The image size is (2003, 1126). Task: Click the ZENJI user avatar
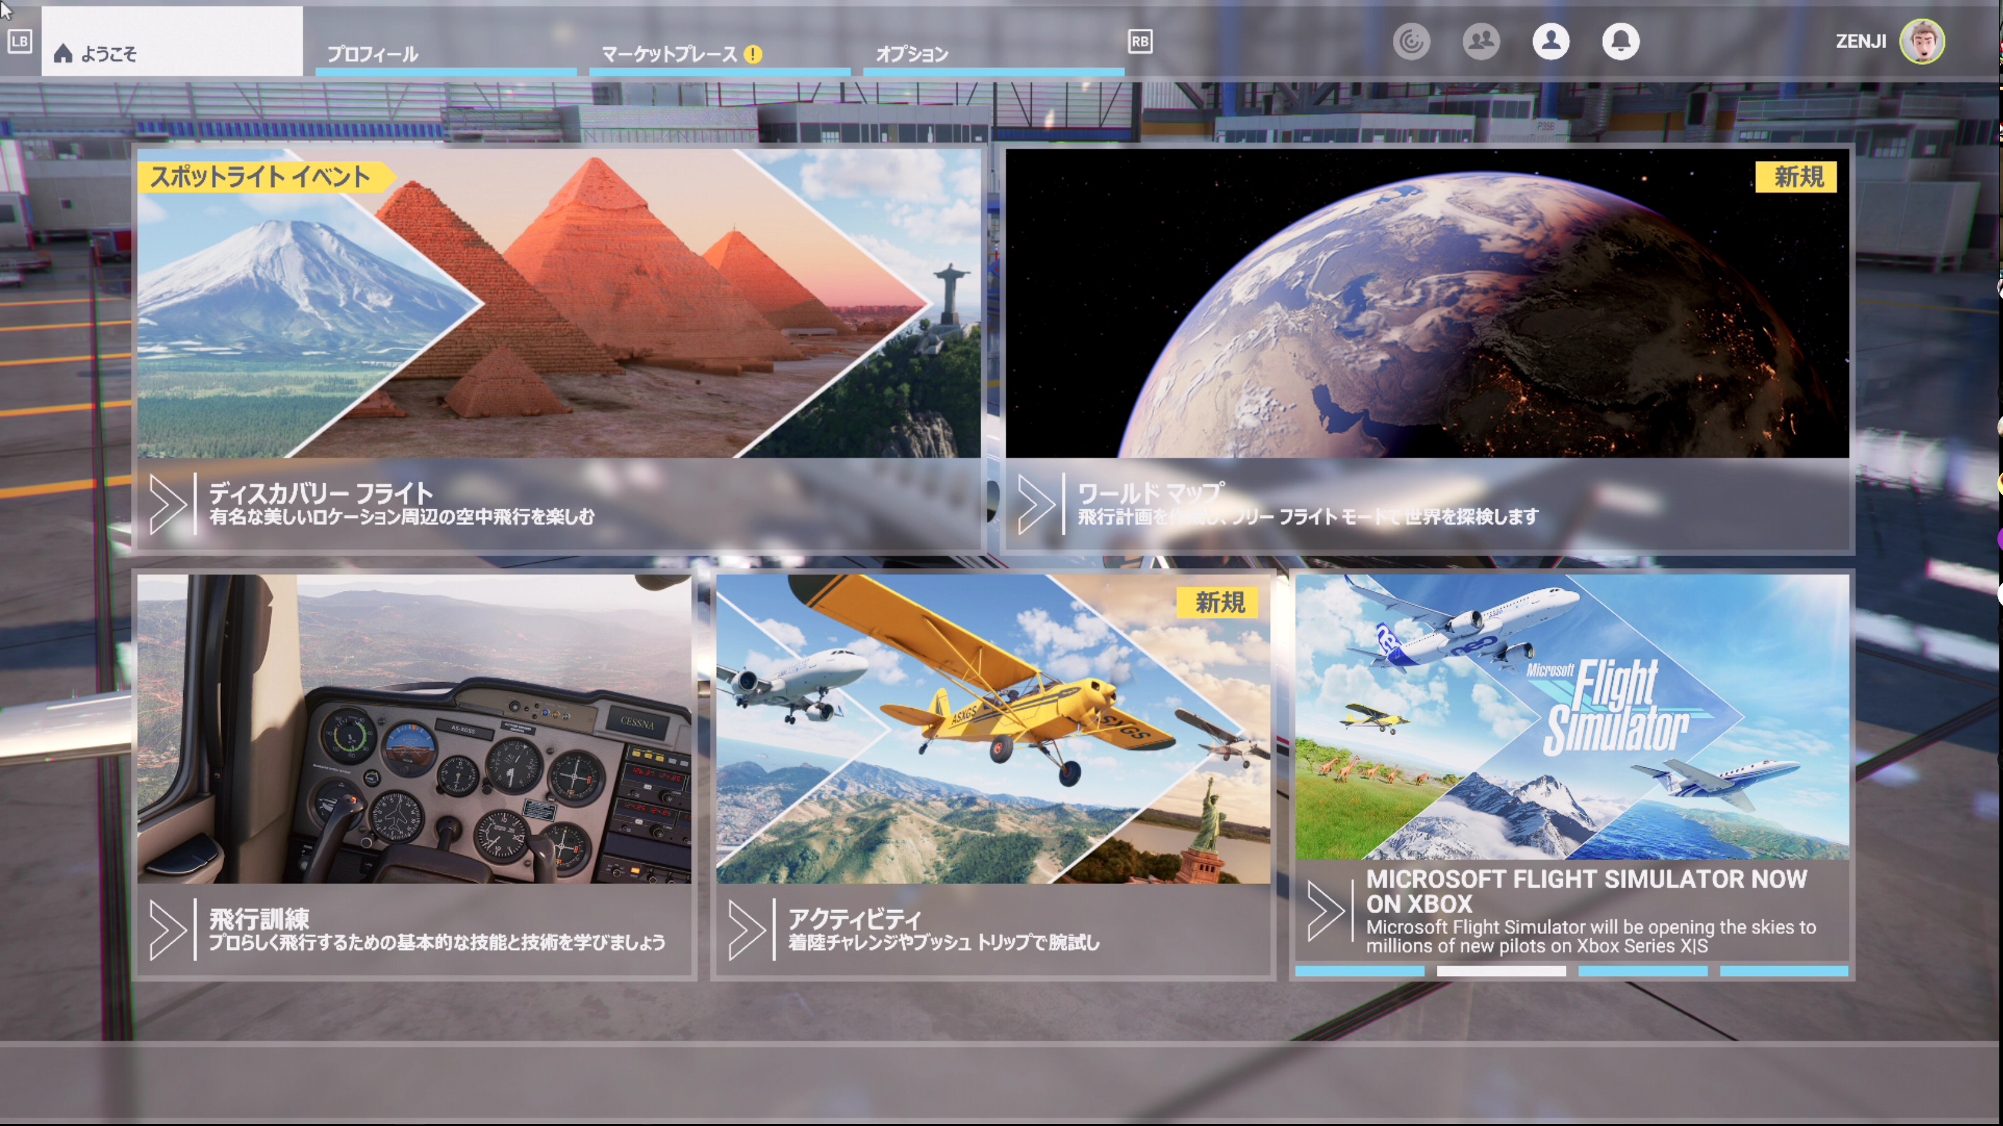coord(1921,41)
